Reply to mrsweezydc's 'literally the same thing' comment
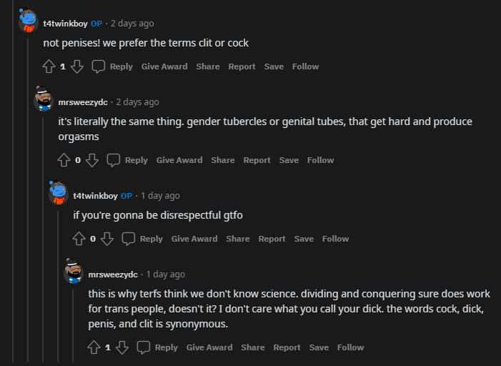This screenshot has height=366, width=501. pos(128,160)
